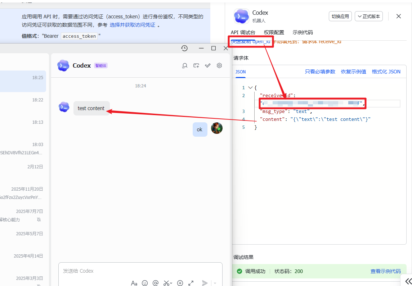Open Codex chat settings gear
Viewport: 412px width, 286px height.
click(x=219, y=65)
